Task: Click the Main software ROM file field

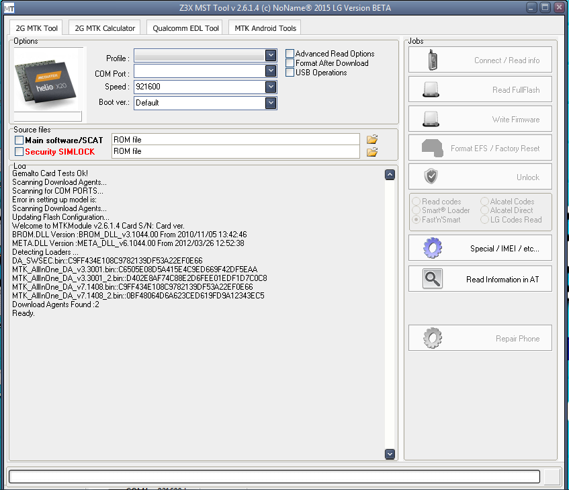Action: [x=236, y=139]
